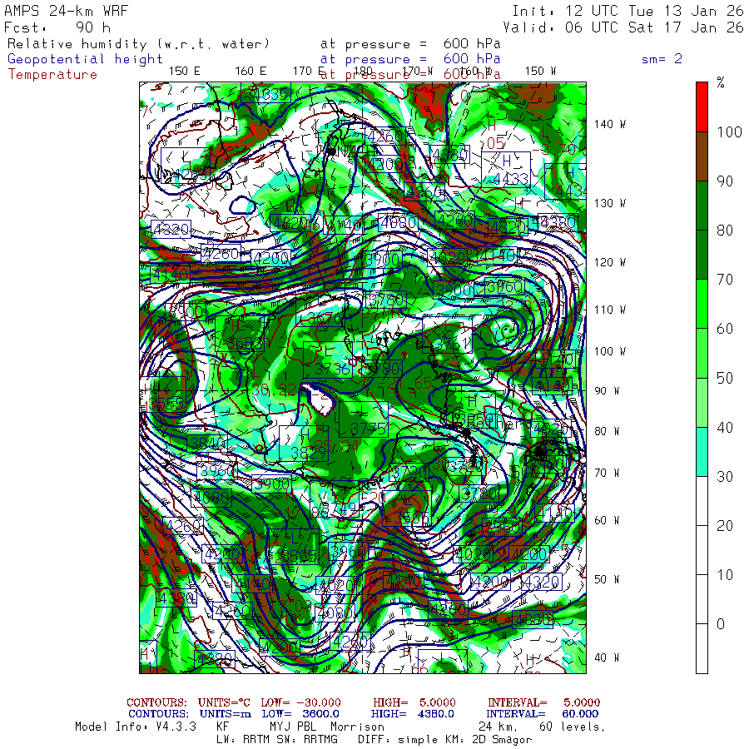Click the '140 W' longitude label on right
Screen dimensions: 749x749
tap(609, 124)
